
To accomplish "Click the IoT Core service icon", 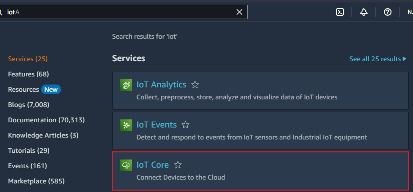I will [126, 165].
